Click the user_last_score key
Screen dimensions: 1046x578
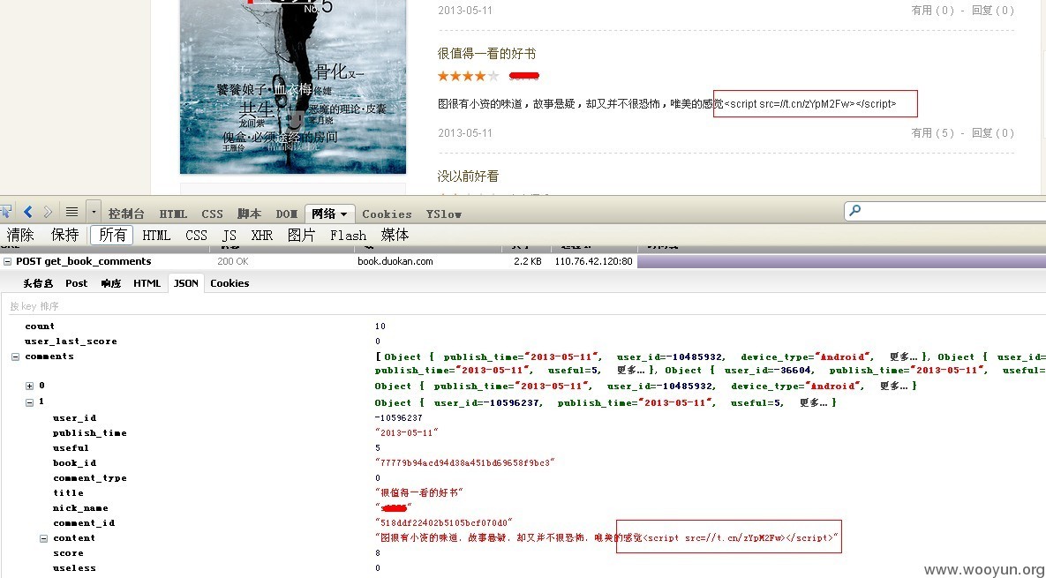71,342
